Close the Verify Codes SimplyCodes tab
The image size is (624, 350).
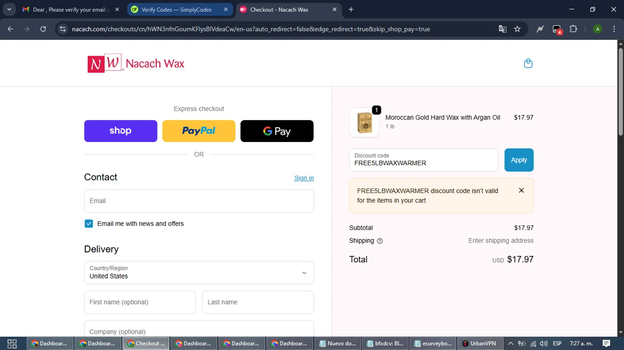[226, 10]
